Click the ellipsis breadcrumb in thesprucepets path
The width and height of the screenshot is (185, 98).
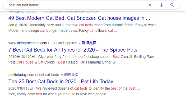[52, 43]
